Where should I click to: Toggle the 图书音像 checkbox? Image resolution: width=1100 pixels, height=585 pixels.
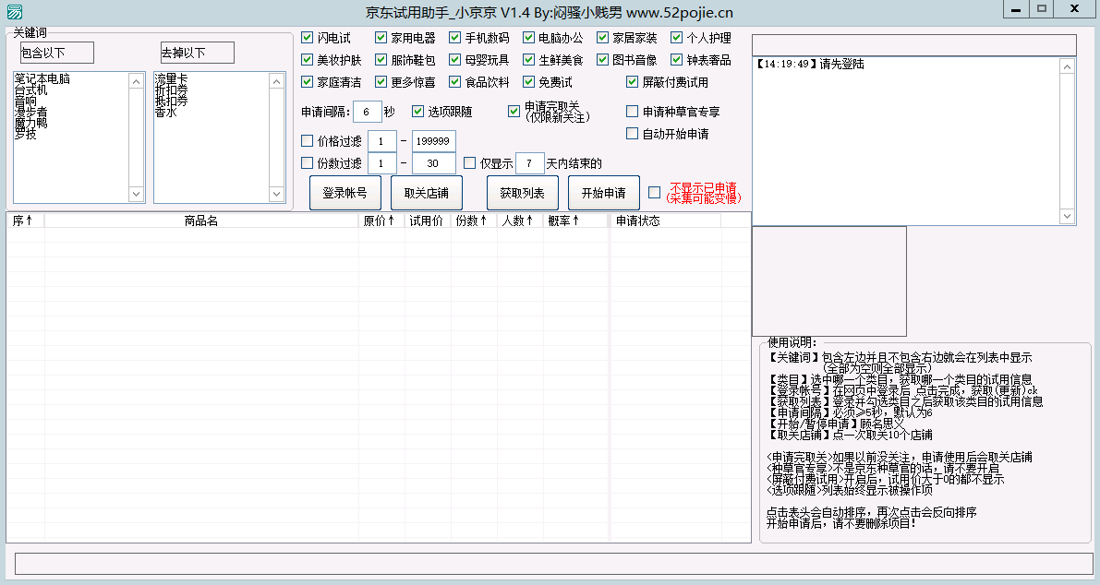coord(602,60)
